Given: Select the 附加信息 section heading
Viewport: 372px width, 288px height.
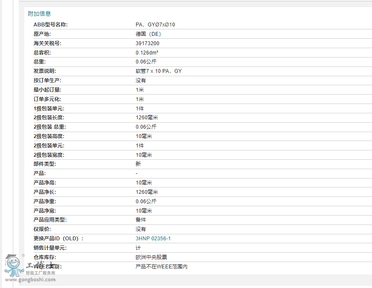Looking at the screenshot, I should [x=39, y=14].
